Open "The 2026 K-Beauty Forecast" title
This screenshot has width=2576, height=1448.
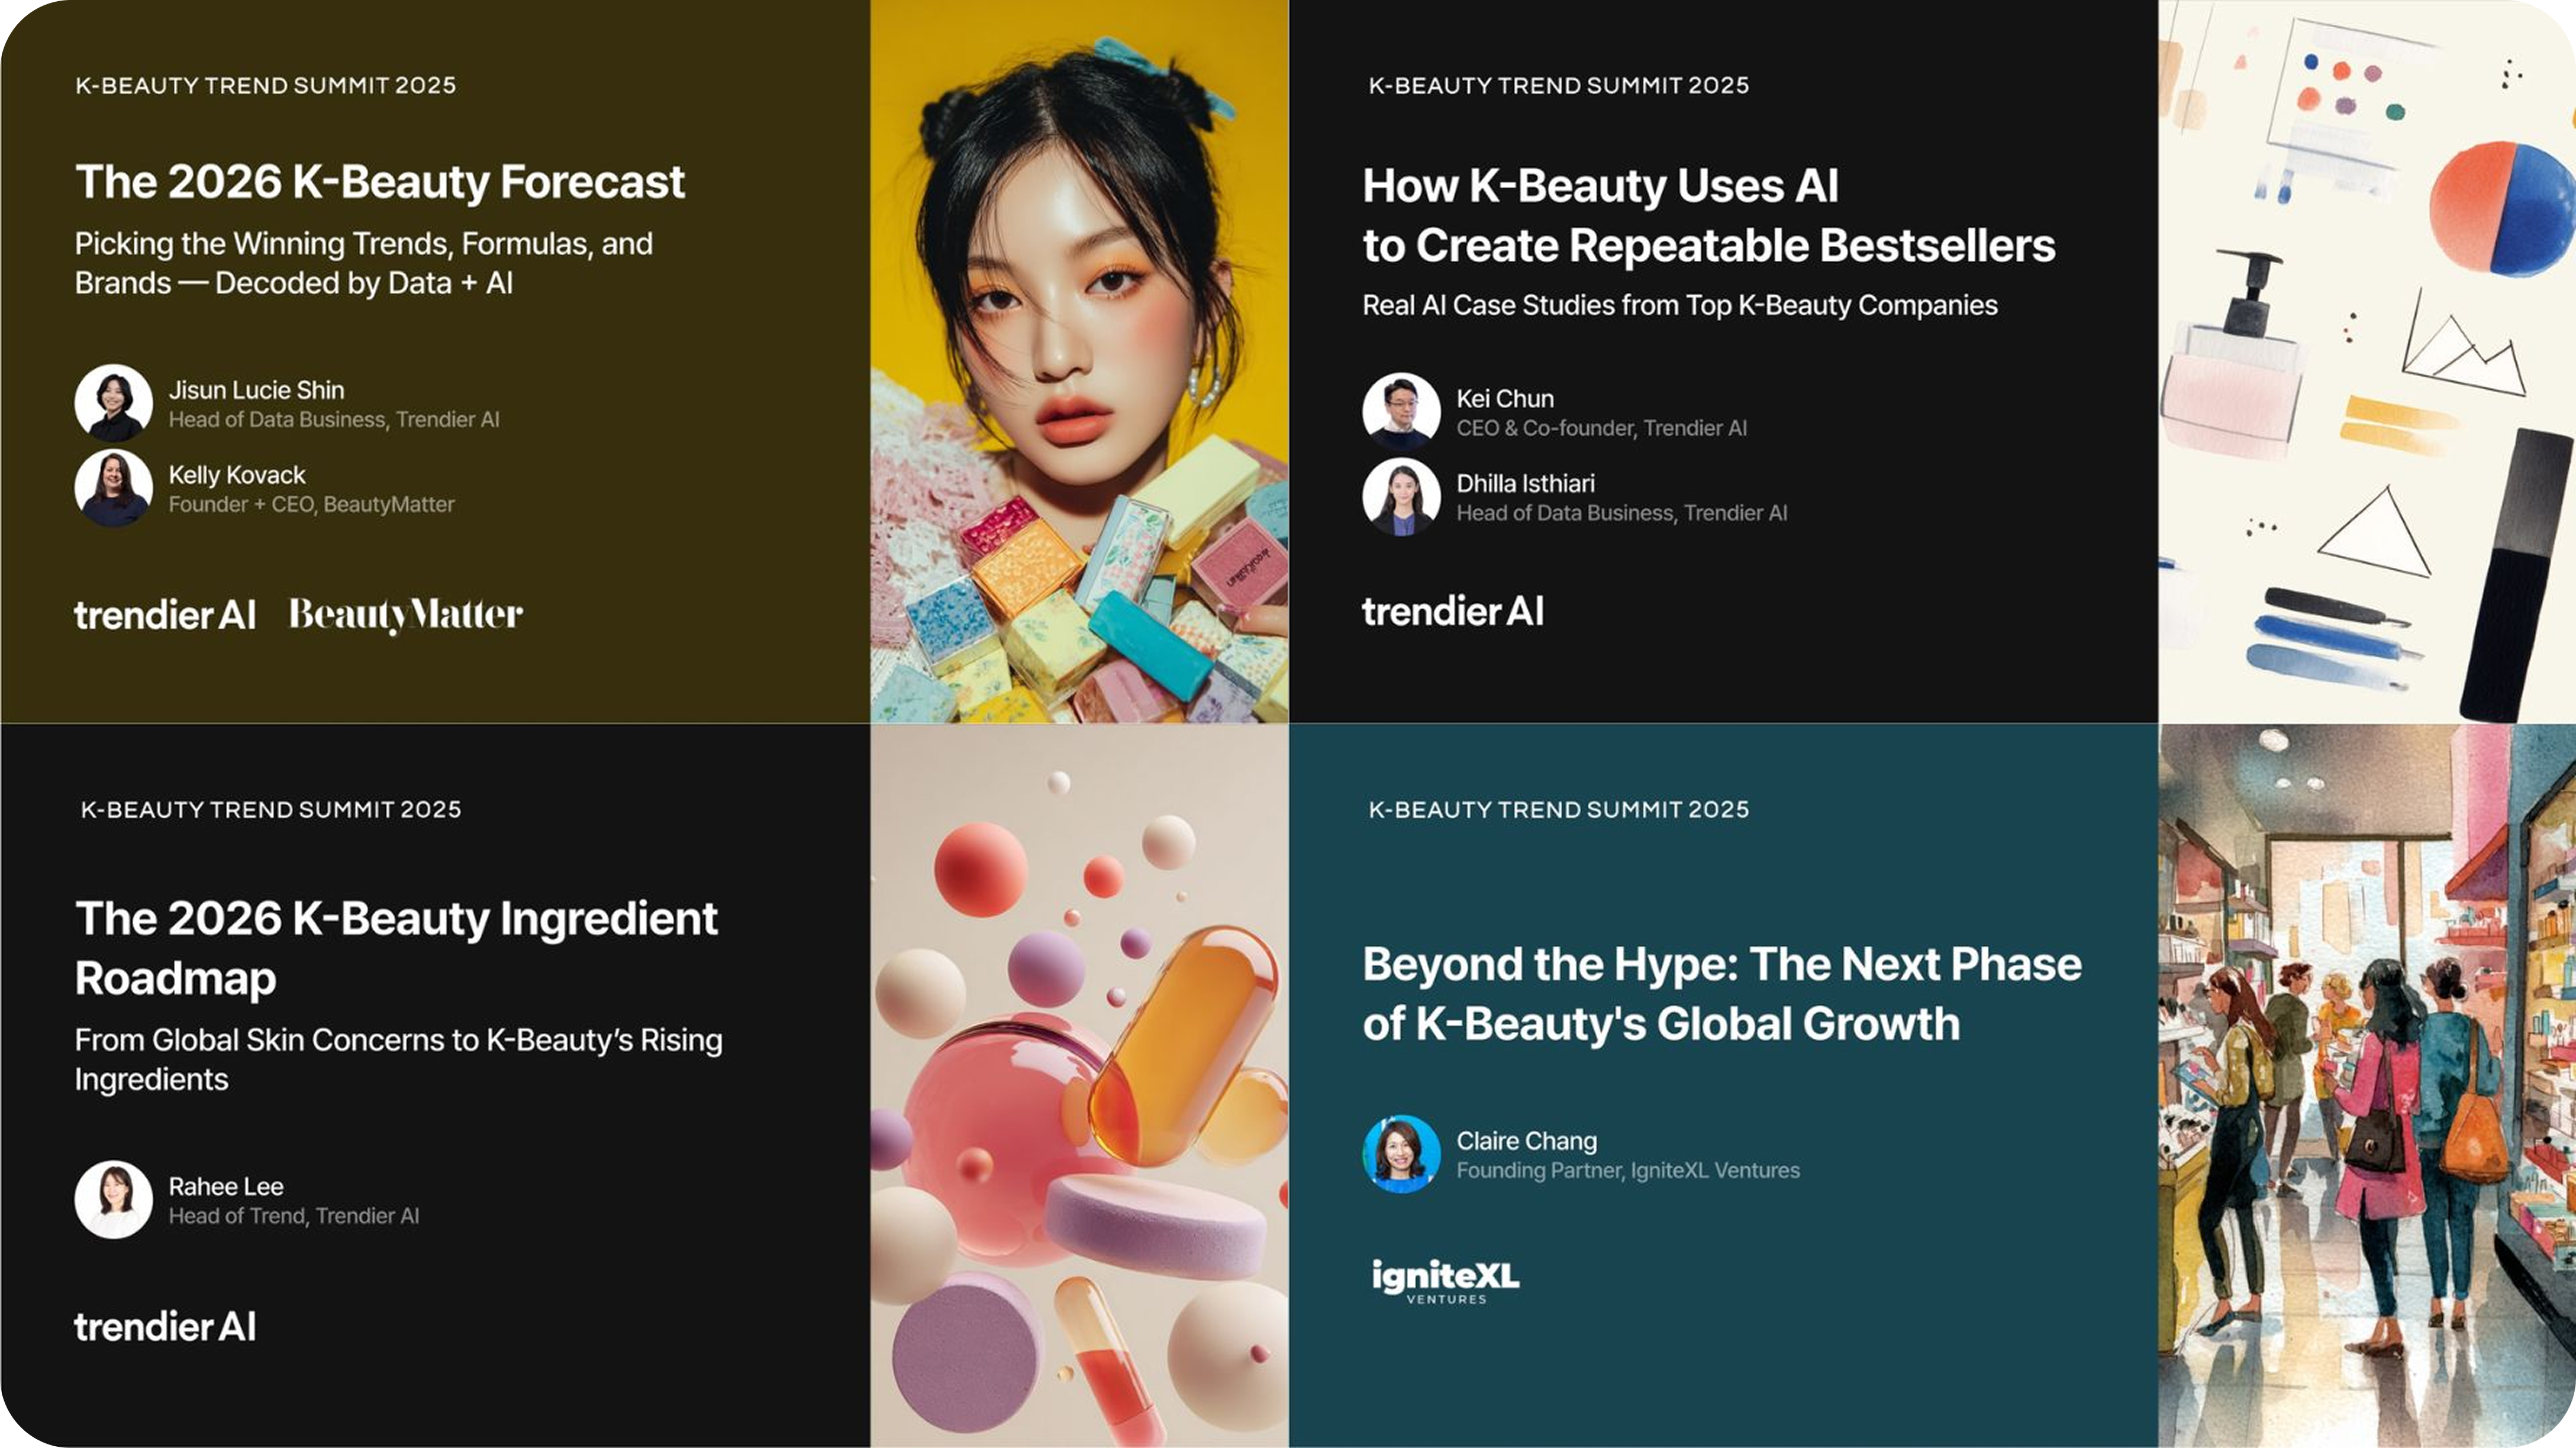[x=380, y=182]
